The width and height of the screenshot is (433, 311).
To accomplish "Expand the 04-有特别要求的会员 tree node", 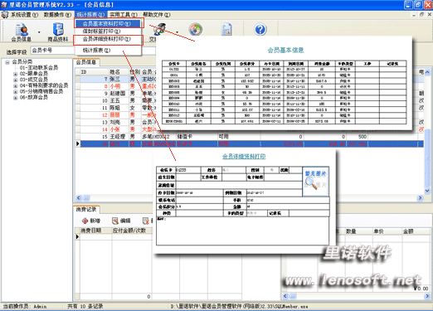I will (15, 86).
